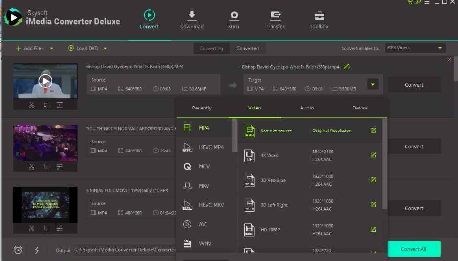Trim the AKPORORO video with scissors icon

point(31,167)
